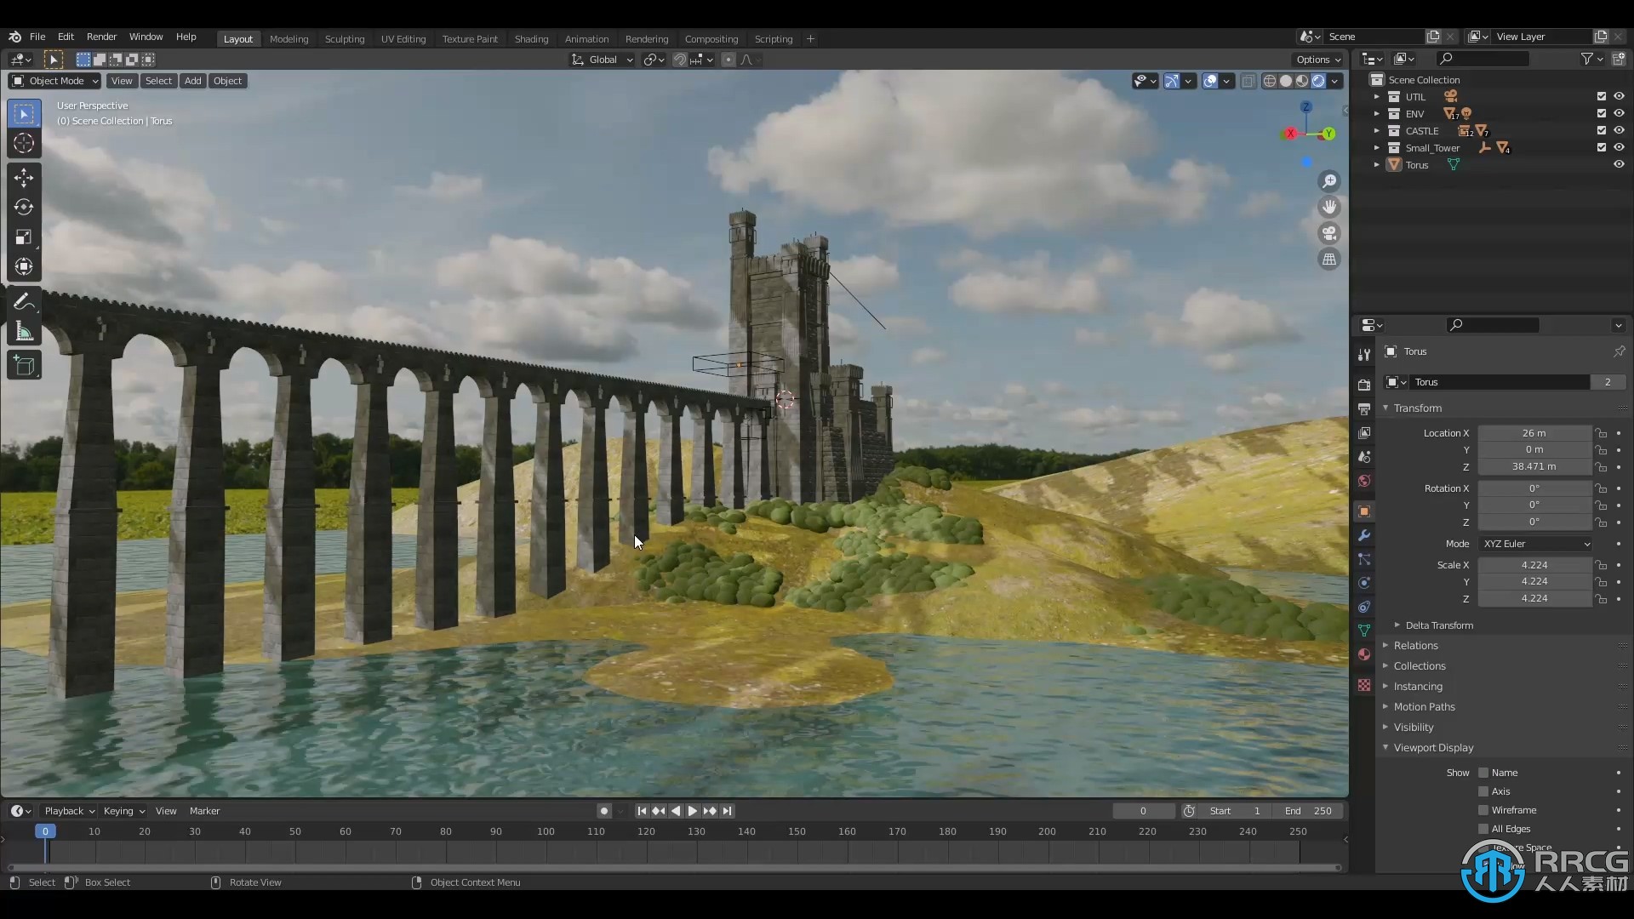Hide the ENV collection with eye icon
The height and width of the screenshot is (919, 1634).
click(1619, 113)
